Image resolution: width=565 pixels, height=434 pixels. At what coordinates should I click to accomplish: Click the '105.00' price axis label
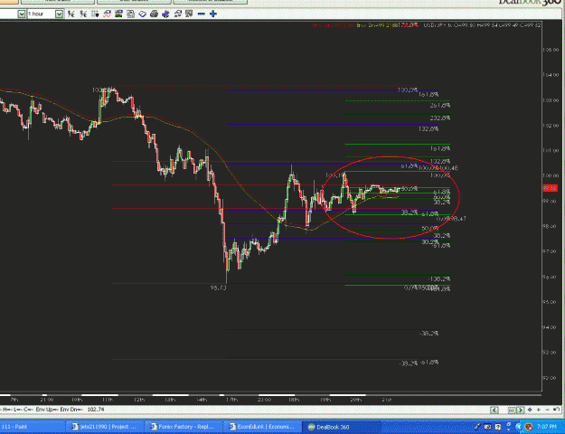[551, 50]
